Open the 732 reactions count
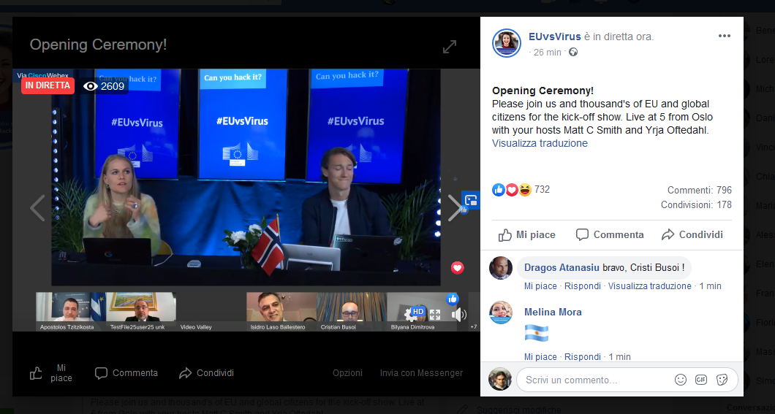 click(542, 190)
